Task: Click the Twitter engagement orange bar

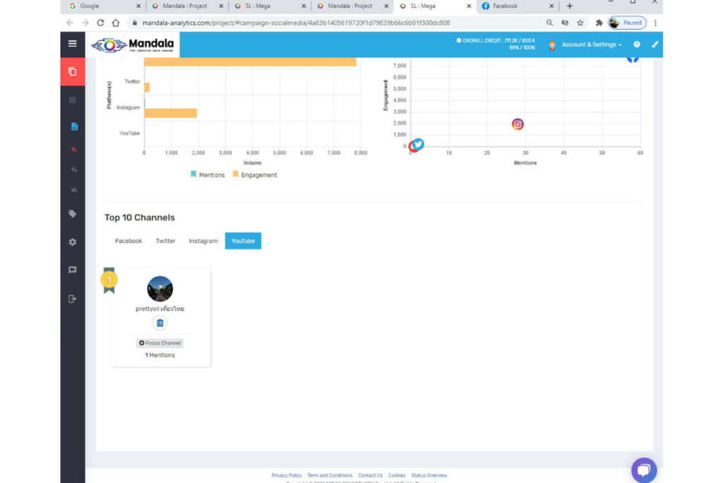Action: point(147,87)
